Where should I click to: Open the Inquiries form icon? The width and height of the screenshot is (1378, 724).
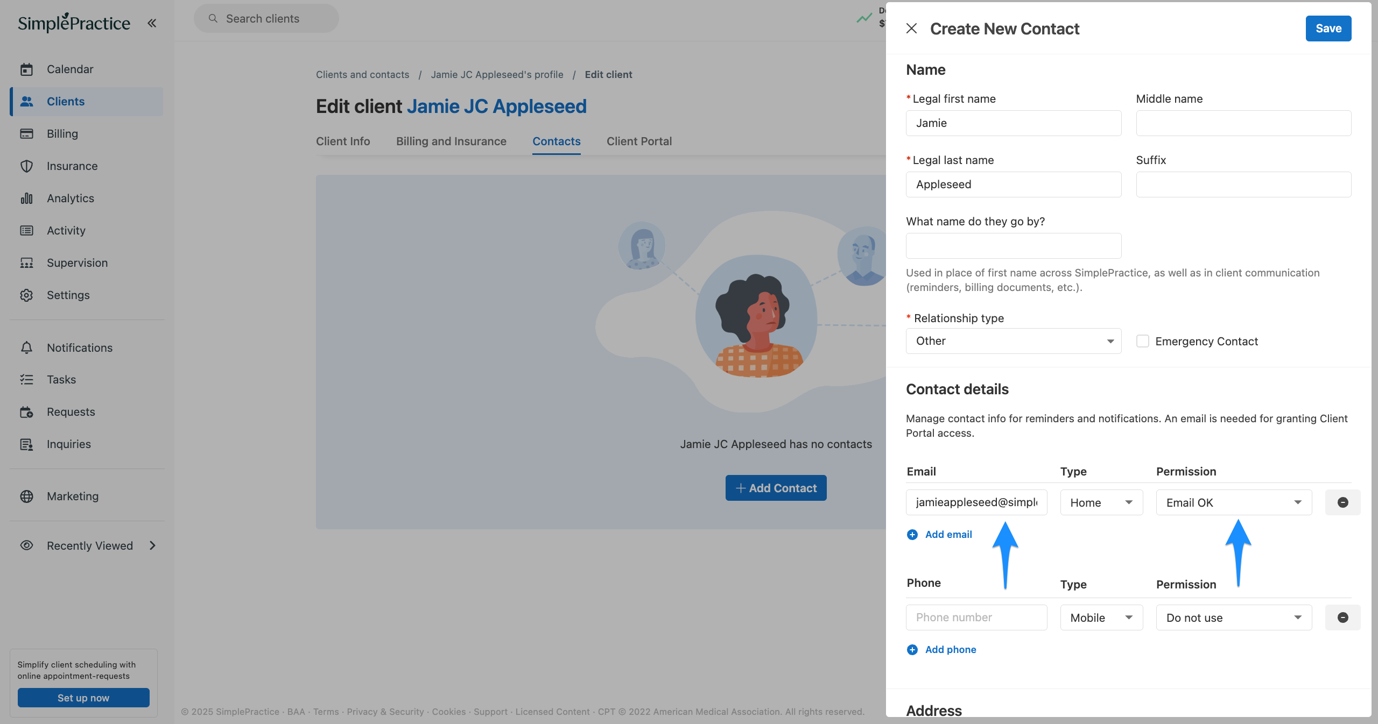pos(26,444)
